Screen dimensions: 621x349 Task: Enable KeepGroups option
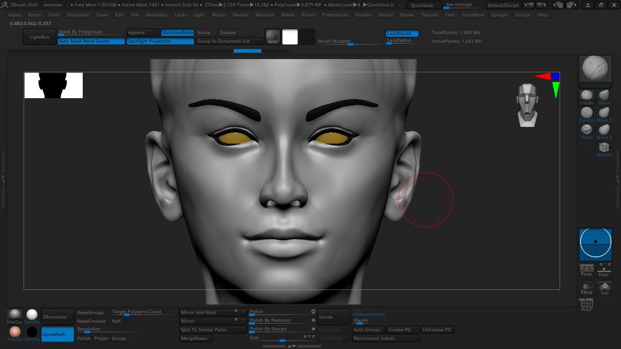(91, 312)
